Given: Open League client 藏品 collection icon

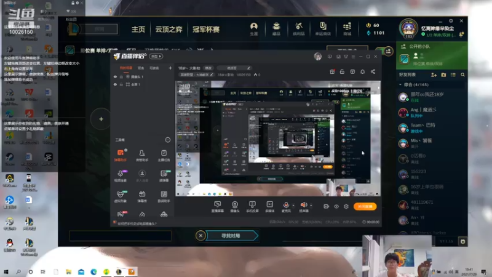Looking at the screenshot, I should [276, 29].
